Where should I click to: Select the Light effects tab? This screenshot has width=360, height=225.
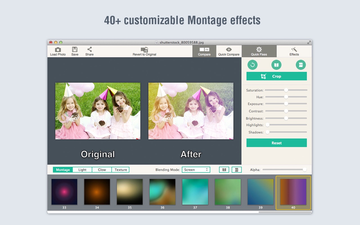82,170
